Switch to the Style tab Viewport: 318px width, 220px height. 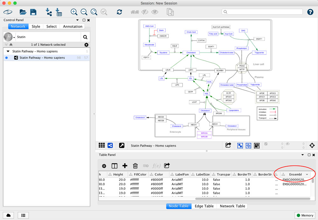(x=36, y=26)
